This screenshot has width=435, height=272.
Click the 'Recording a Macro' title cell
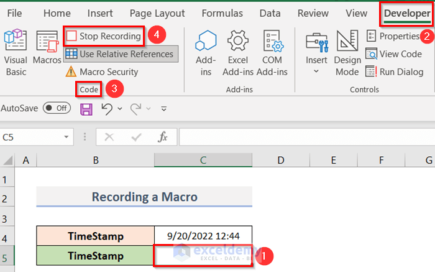(x=144, y=197)
